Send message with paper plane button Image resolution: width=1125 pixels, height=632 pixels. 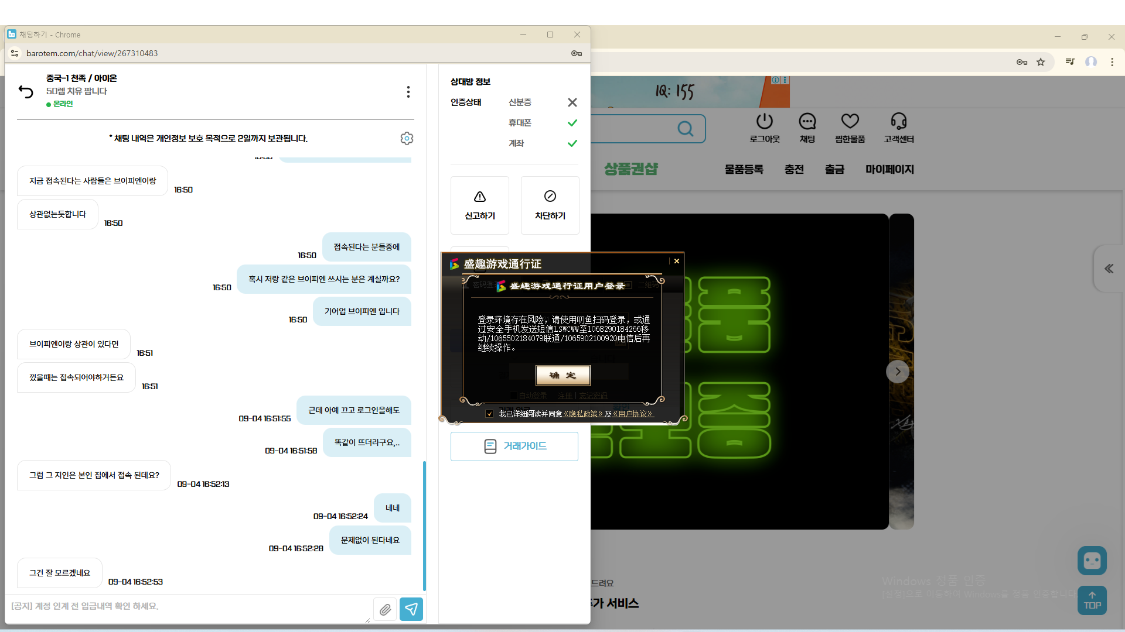pos(411,610)
